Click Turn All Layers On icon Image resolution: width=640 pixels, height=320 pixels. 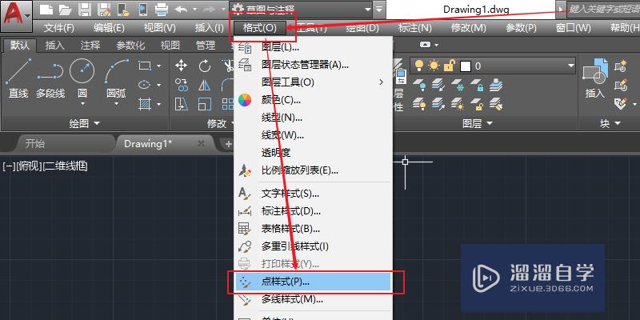418,104
